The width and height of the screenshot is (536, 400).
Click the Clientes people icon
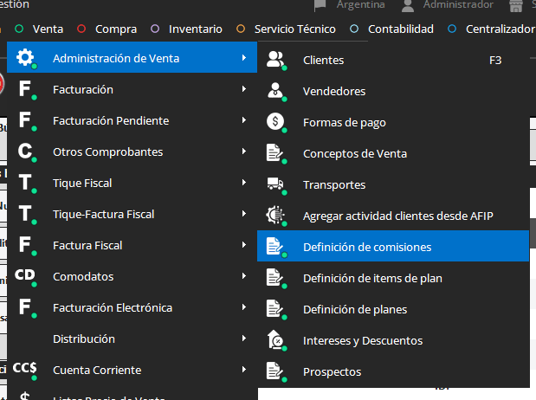275,60
